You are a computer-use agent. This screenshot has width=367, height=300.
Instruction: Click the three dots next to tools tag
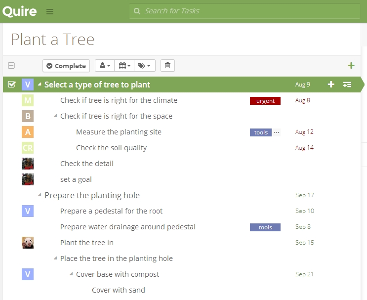277,132
